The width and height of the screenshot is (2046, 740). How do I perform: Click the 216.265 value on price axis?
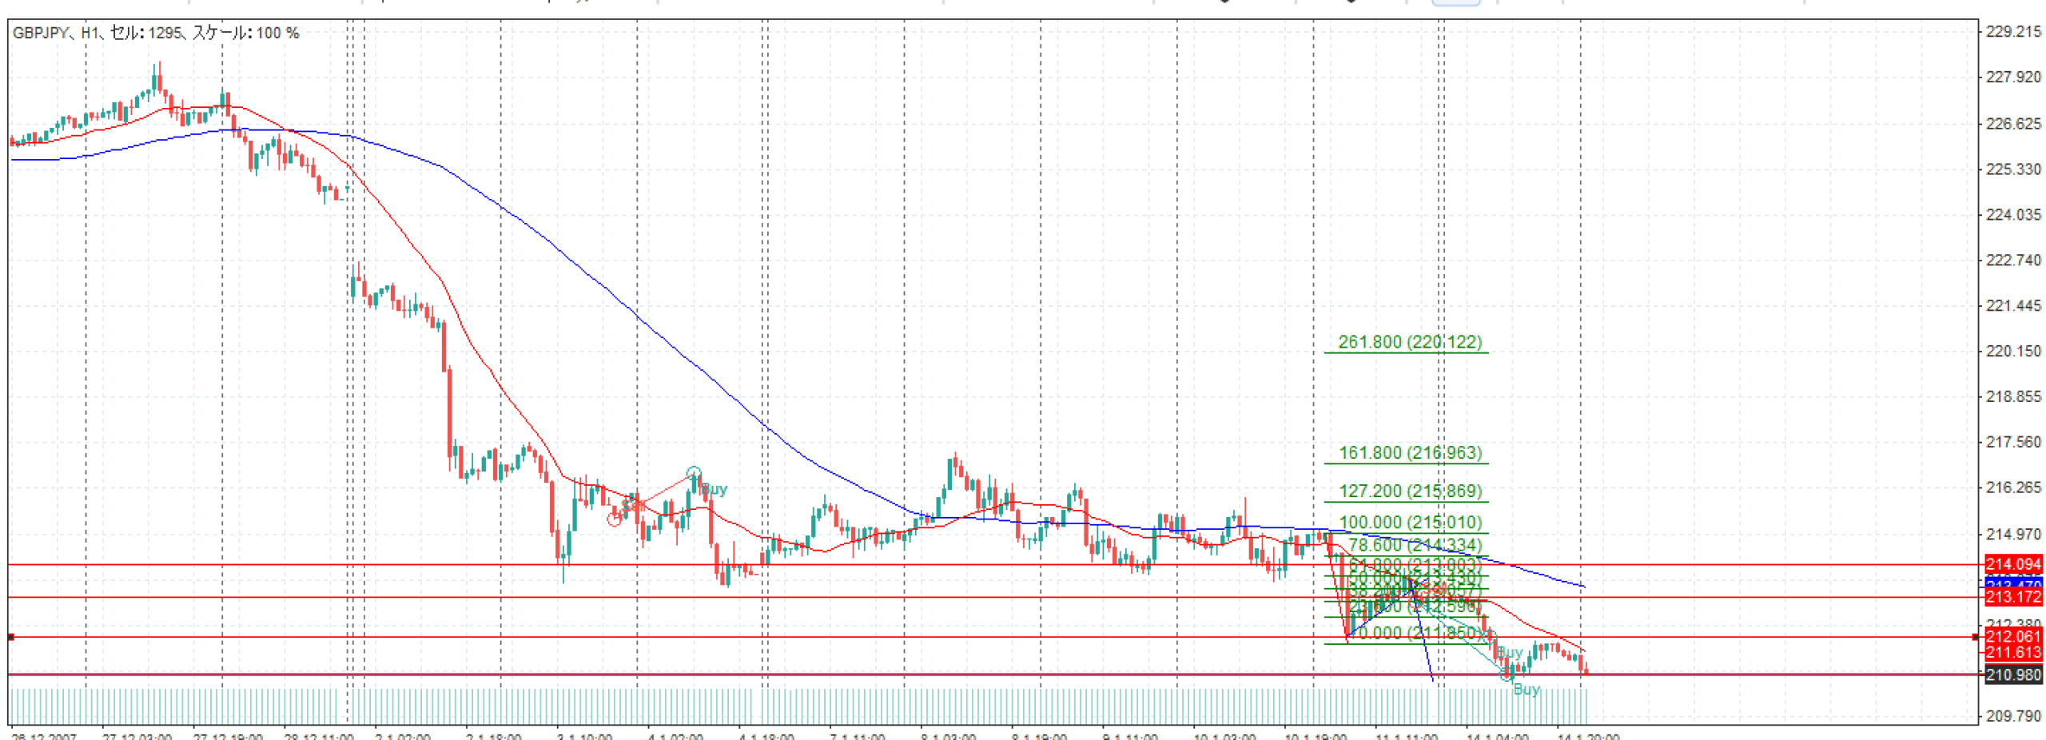coord(2012,487)
